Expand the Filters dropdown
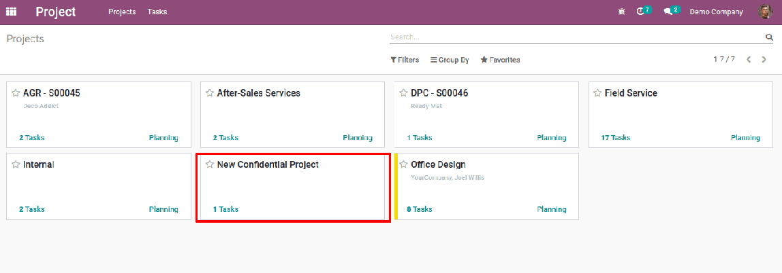 405,60
